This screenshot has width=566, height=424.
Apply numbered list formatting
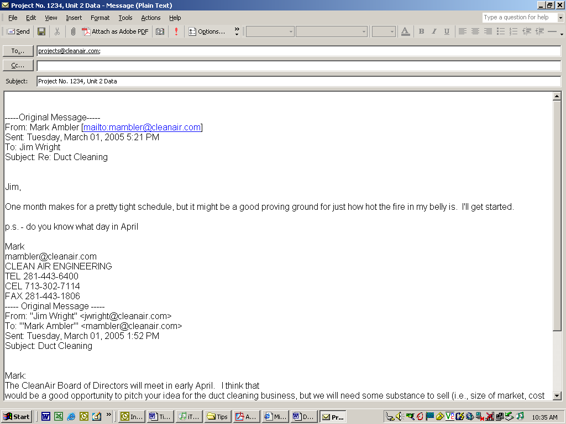pyautogui.click(x=513, y=31)
